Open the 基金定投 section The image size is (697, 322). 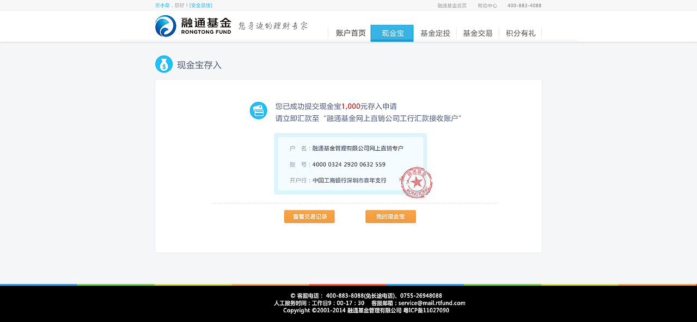coord(435,33)
